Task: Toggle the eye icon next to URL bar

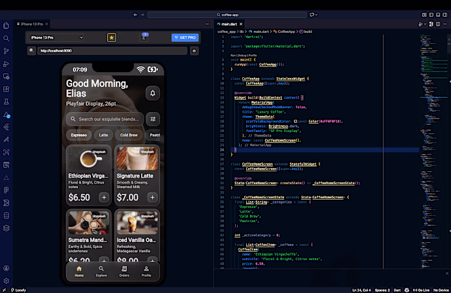Action: 194,51
